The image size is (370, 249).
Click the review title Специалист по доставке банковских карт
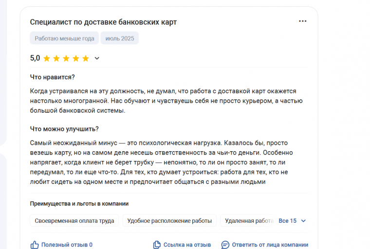(x=103, y=22)
